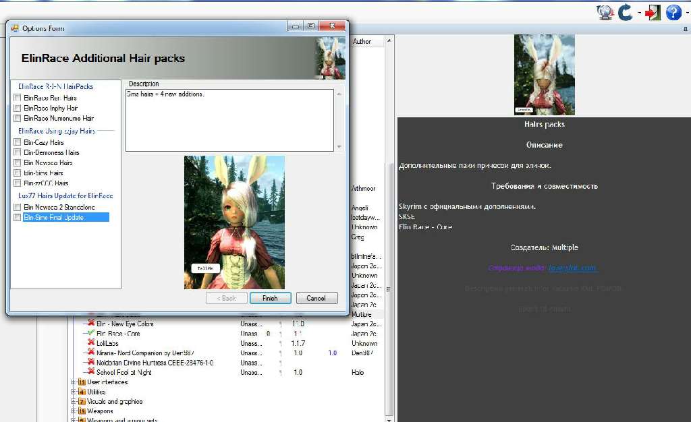Expand the Visuals and graphics tree category
691x422 pixels.
pyautogui.click(x=73, y=401)
